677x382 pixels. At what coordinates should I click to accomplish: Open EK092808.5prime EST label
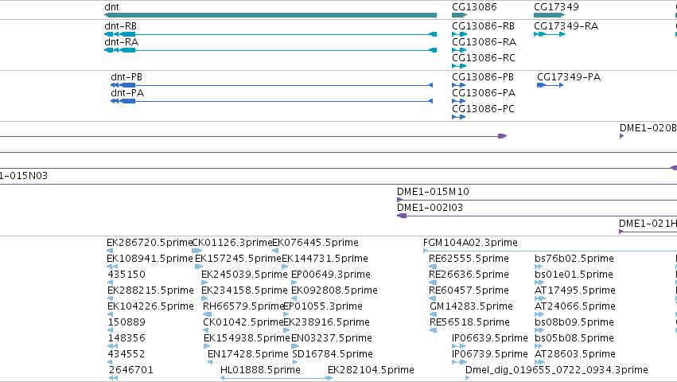click(x=335, y=290)
